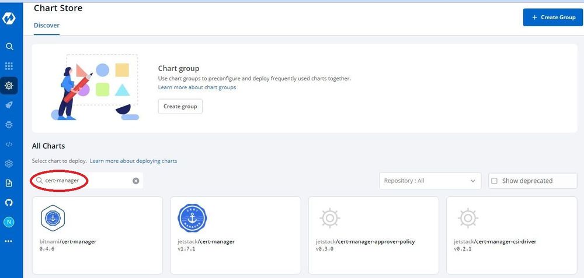584x278 pixels.
Task: Click the Chart group heading
Action: (179, 68)
